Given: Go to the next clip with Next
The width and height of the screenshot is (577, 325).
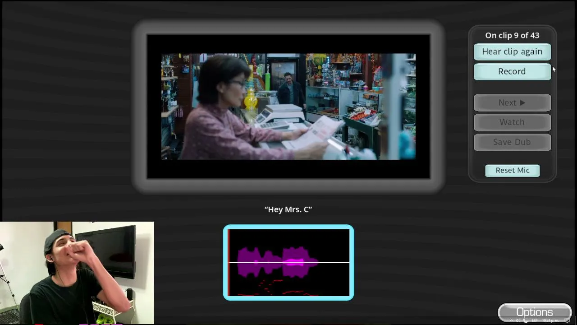Looking at the screenshot, I should point(512,102).
